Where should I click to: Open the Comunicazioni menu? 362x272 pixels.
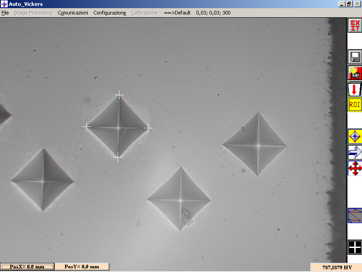click(73, 13)
